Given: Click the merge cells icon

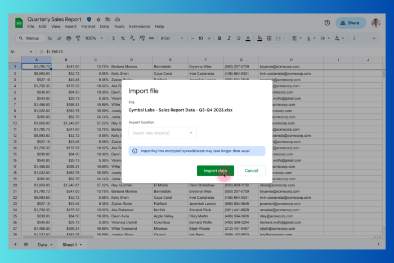Looking at the screenshot, I should [278, 38].
